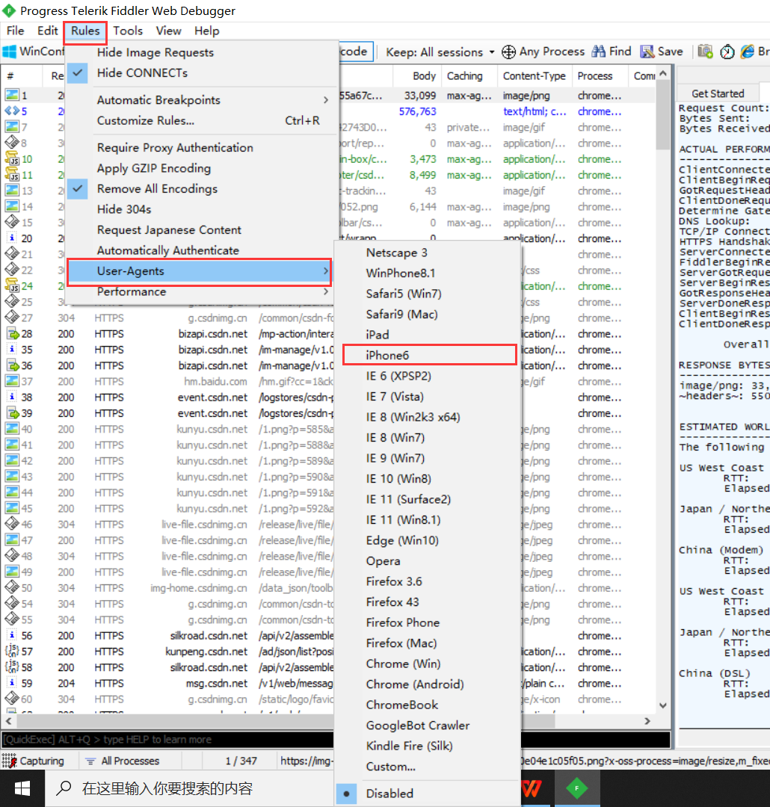This screenshot has height=807, width=770.
Task: Click the Find binoculars icon
Action: click(599, 52)
